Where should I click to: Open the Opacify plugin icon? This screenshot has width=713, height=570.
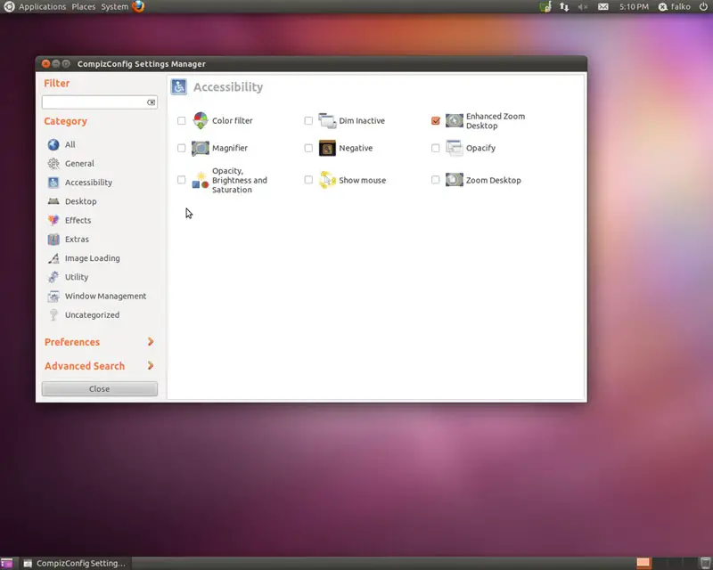454,148
